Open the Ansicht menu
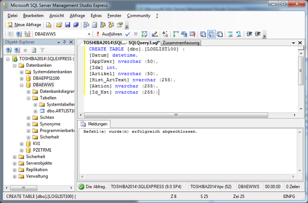The width and height of the screenshot is (308, 203). tap(56, 16)
